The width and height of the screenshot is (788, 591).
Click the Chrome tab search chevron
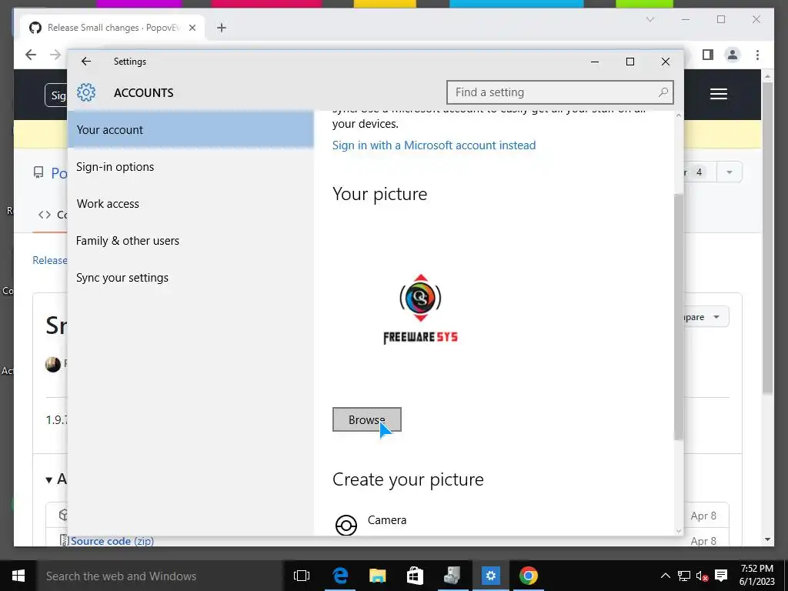point(649,19)
